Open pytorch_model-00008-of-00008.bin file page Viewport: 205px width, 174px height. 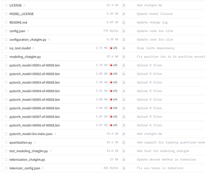pyautogui.click(x=35, y=125)
